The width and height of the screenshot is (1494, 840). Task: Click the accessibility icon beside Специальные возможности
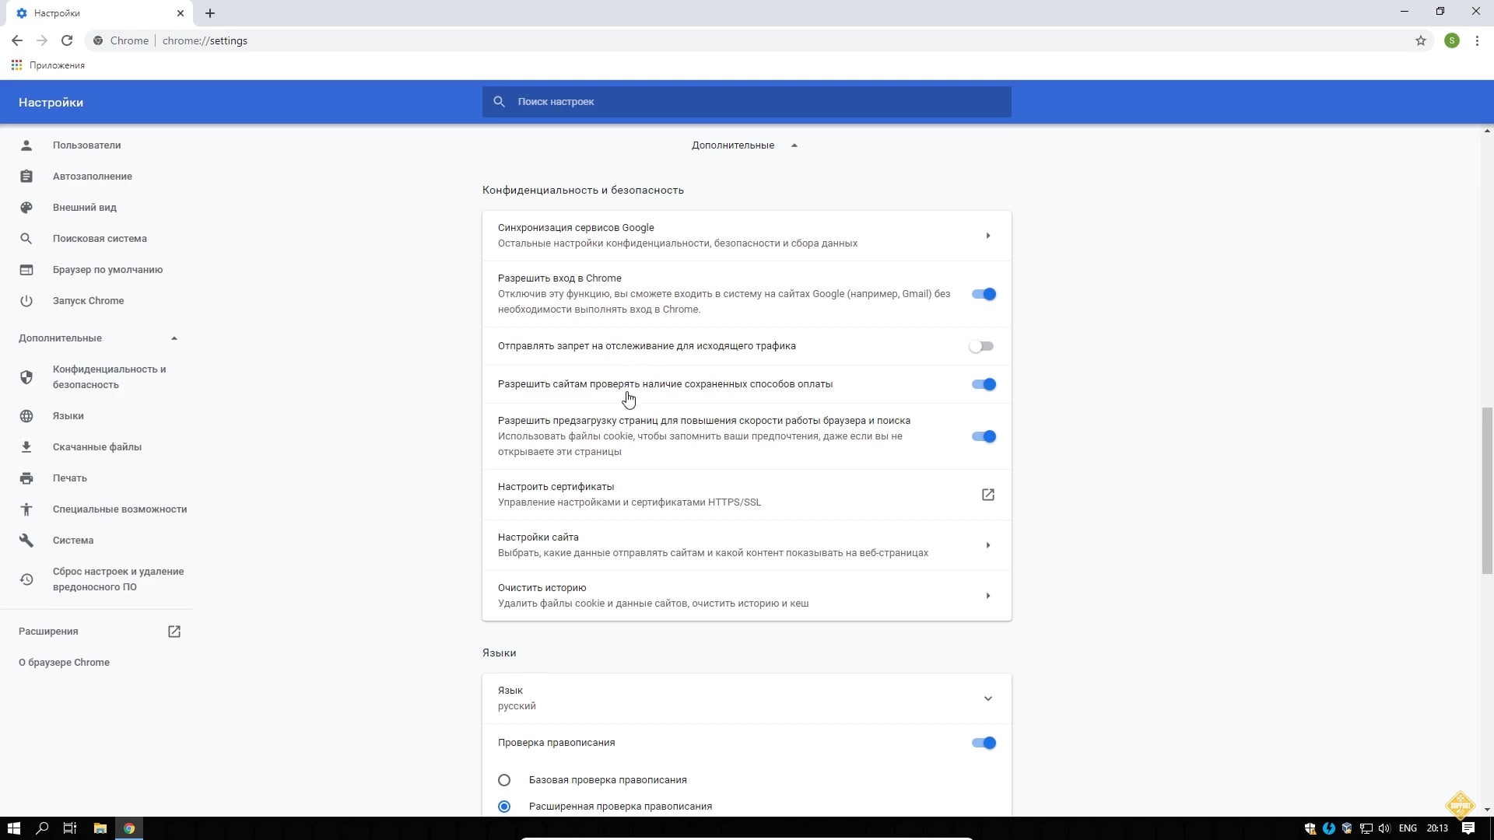[26, 509]
